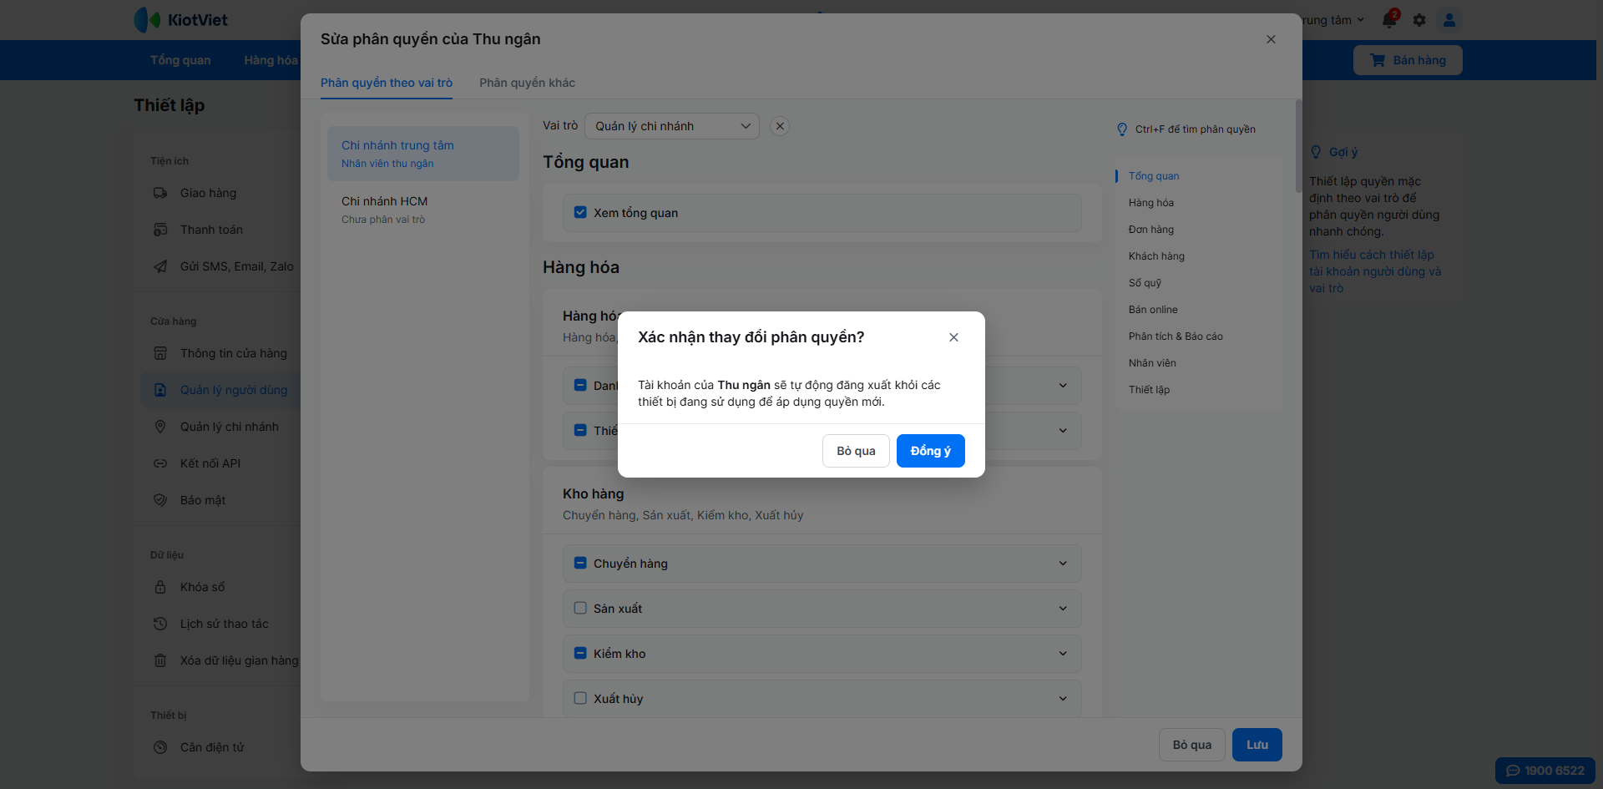Click the user account avatar icon
The height and width of the screenshot is (789, 1603).
(x=1449, y=20)
